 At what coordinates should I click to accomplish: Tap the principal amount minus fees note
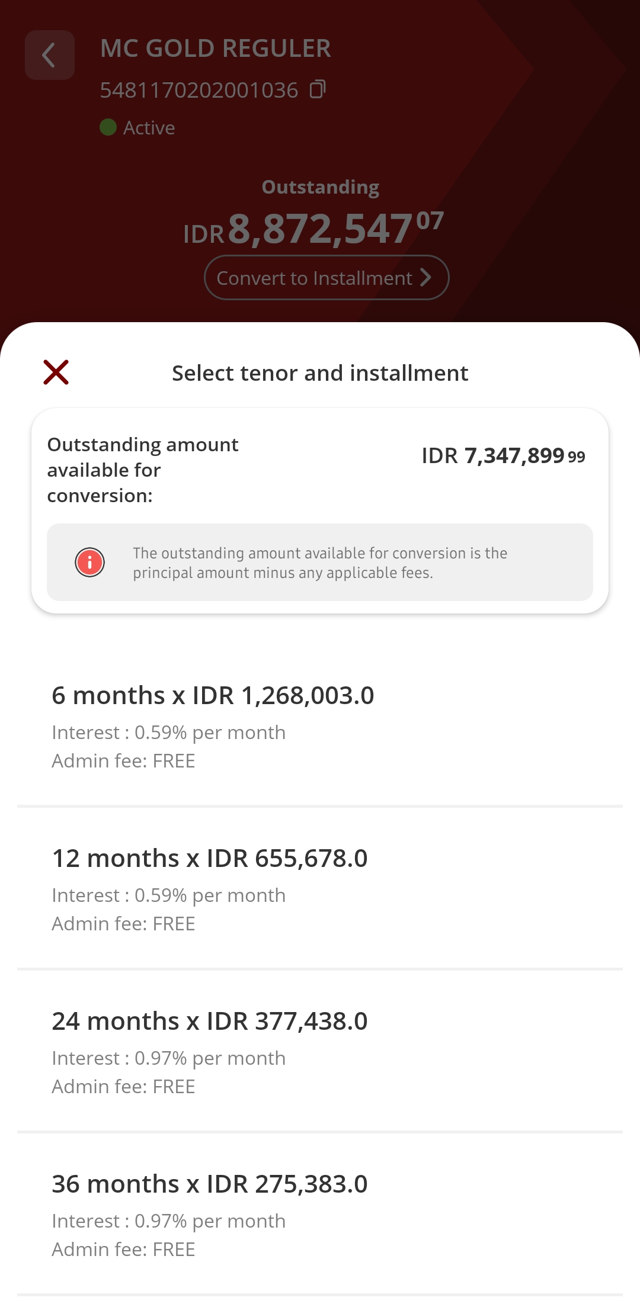(x=320, y=563)
